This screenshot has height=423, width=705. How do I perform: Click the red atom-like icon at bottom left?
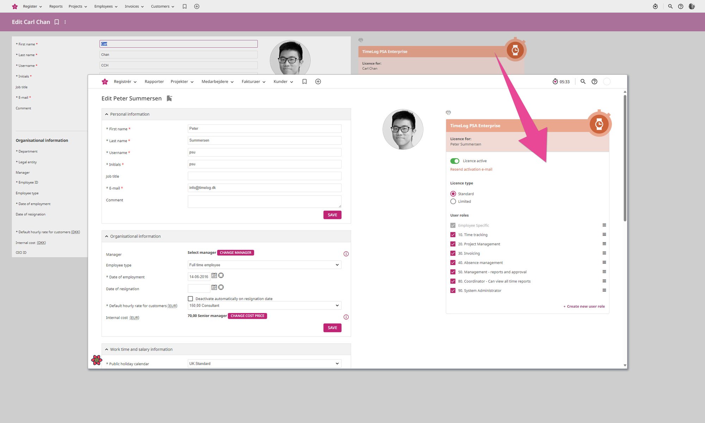coord(97,360)
